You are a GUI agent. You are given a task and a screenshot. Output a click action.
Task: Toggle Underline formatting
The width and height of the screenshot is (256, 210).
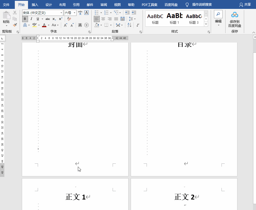click(x=38, y=19)
